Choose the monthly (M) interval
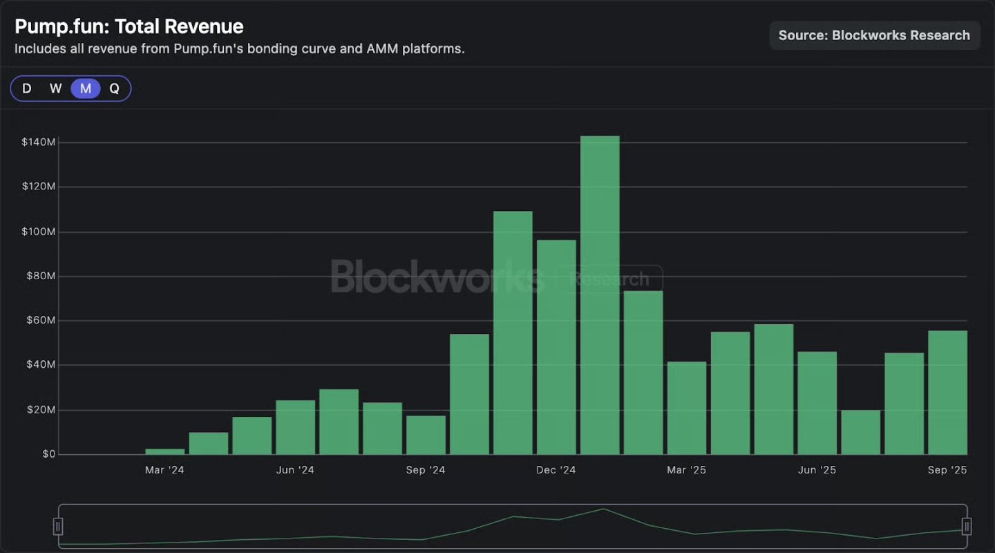Screen dimensions: 995x553 [86, 88]
